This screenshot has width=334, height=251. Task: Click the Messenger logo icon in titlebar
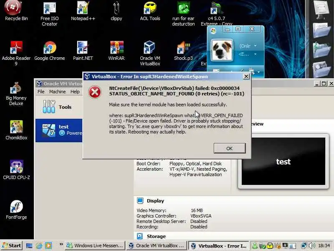213,31
